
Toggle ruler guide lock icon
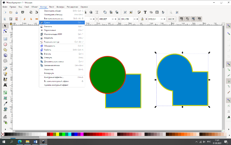(11, 24)
